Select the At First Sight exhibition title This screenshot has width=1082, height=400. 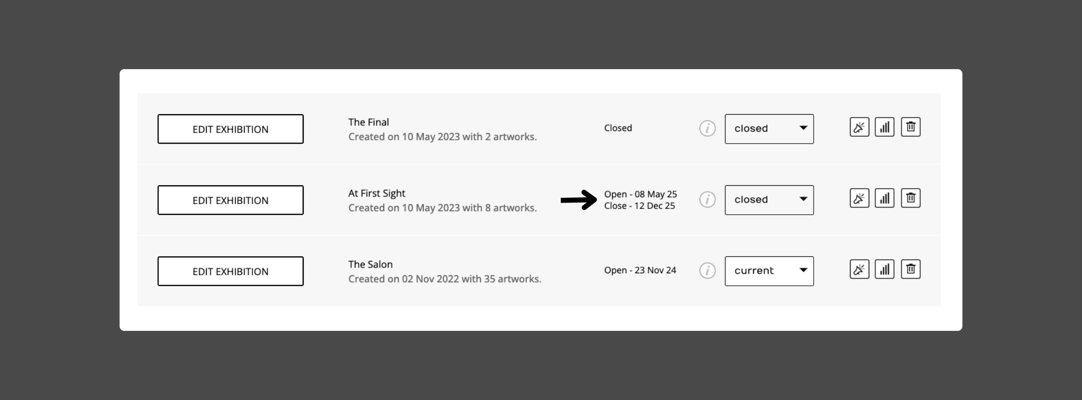pyautogui.click(x=377, y=193)
